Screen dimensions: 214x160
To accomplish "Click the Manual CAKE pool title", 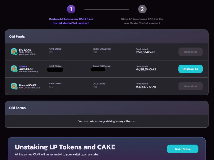I will (x=28, y=85).
